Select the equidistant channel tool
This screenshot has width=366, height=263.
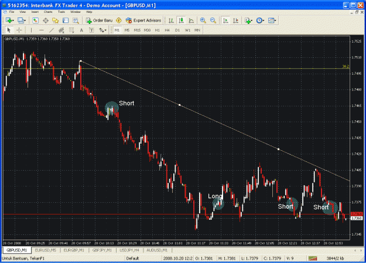[61, 30]
